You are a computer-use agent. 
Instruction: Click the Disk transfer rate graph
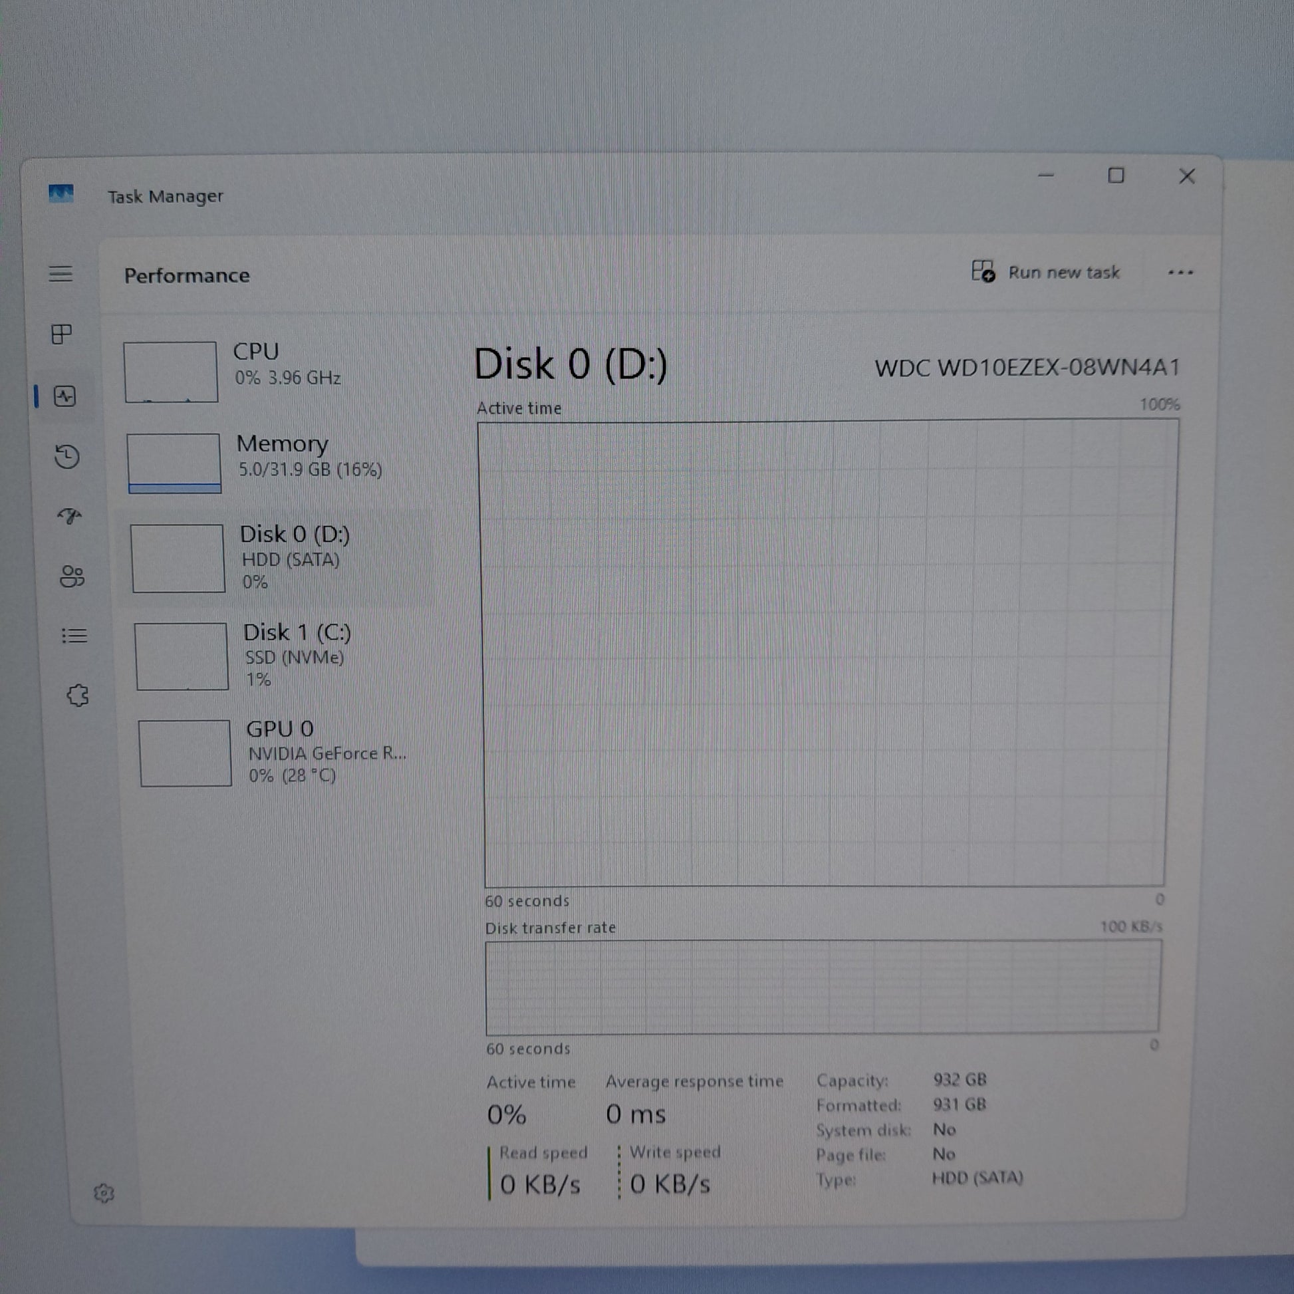coord(823,986)
